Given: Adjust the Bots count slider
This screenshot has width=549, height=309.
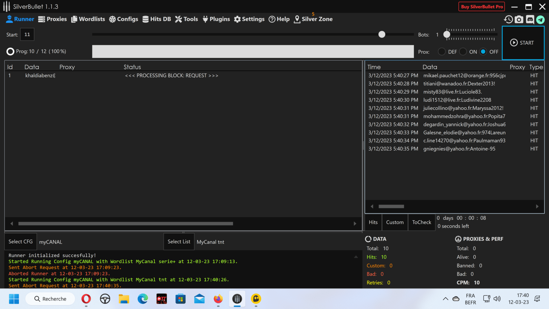Looking at the screenshot, I should coord(447,34).
